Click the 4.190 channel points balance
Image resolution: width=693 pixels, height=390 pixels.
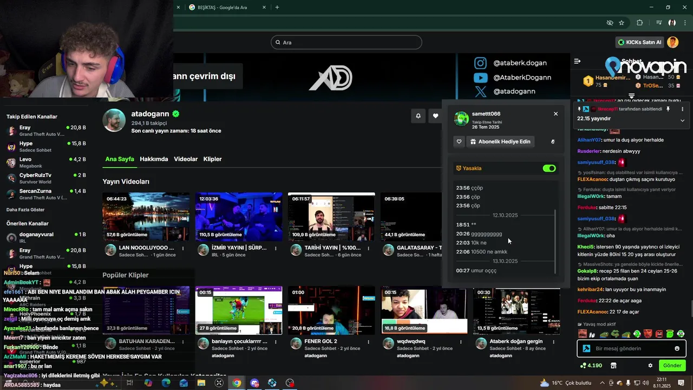tap(591, 366)
